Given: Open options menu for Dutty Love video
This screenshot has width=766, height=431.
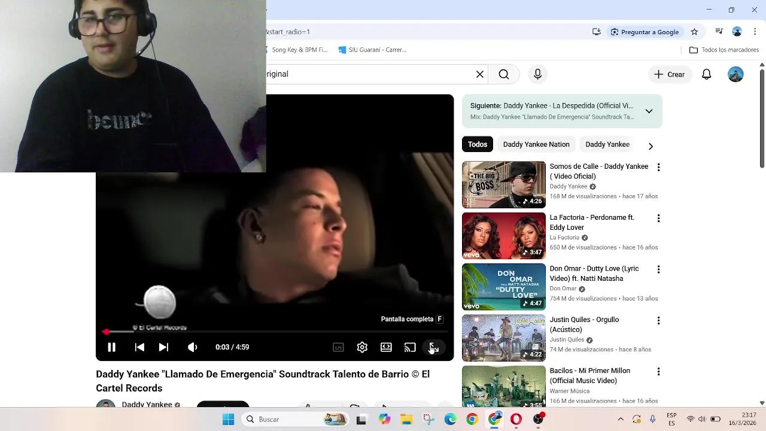Looking at the screenshot, I should tap(658, 269).
